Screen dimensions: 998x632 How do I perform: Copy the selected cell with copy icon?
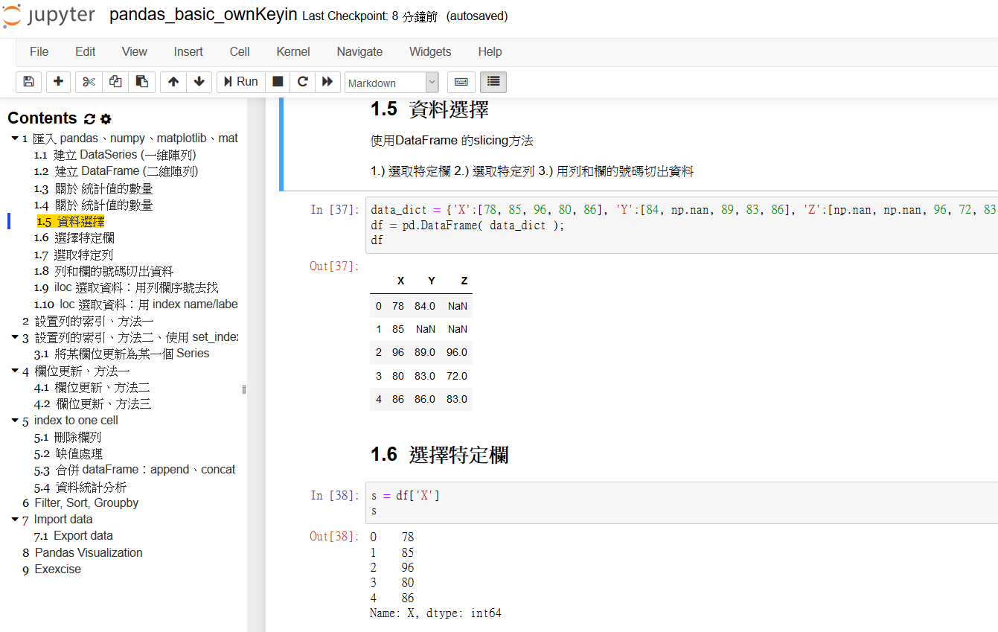pyautogui.click(x=115, y=82)
